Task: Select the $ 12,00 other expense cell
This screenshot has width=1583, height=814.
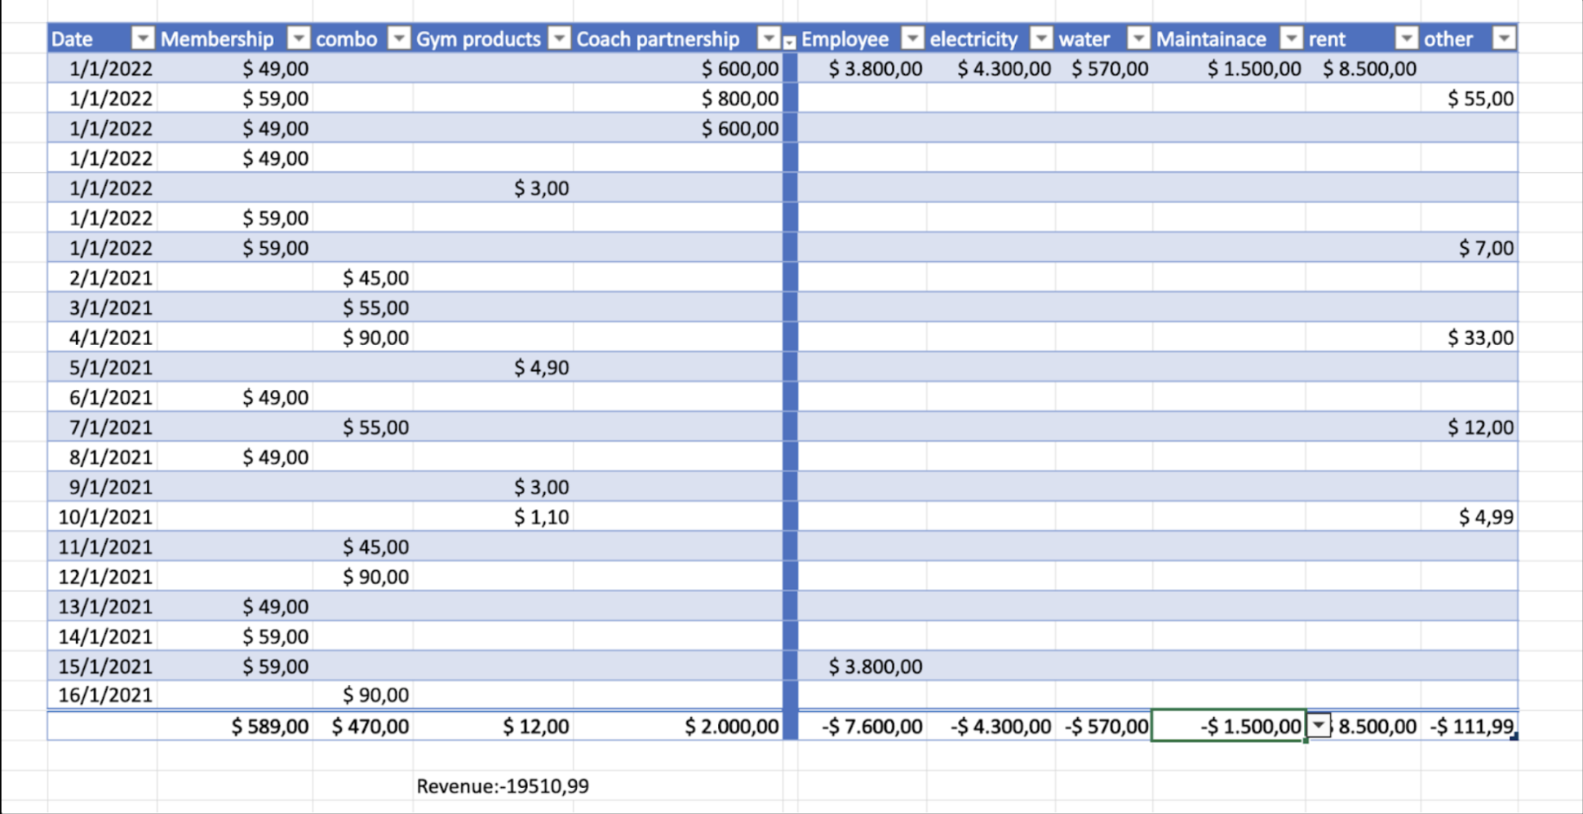Action: point(1470,427)
